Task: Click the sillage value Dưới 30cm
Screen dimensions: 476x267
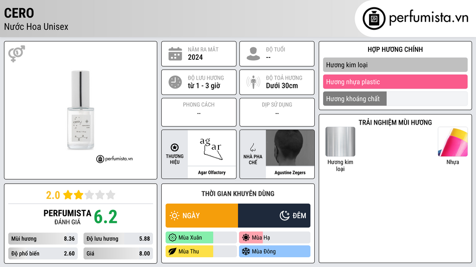Action: 282,86
